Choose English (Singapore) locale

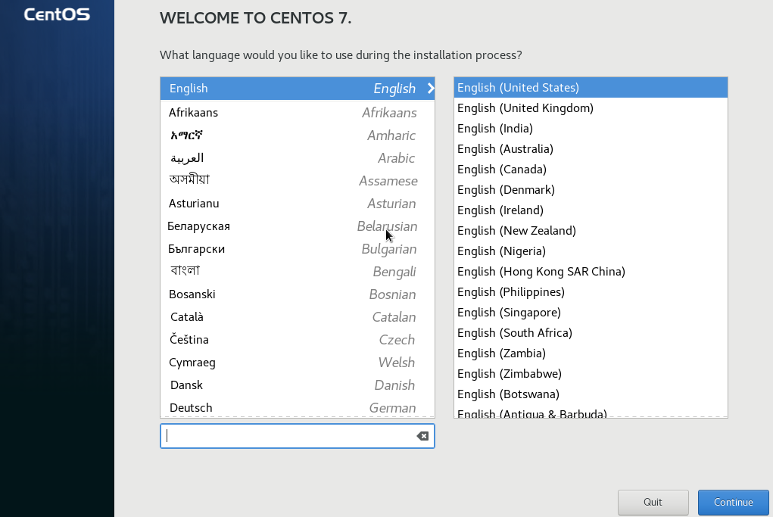[x=591, y=313]
